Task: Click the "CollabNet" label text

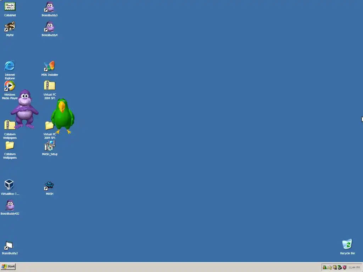Action: (10, 15)
